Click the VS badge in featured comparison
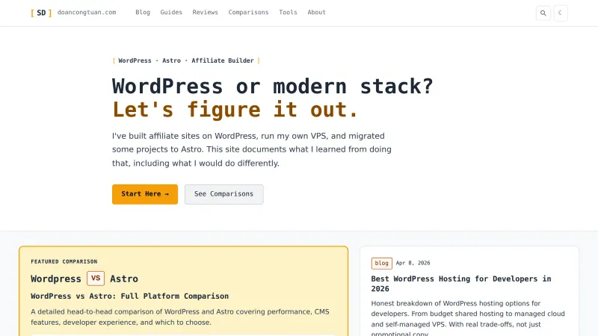Image resolution: width=598 pixels, height=336 pixels. [x=96, y=279]
